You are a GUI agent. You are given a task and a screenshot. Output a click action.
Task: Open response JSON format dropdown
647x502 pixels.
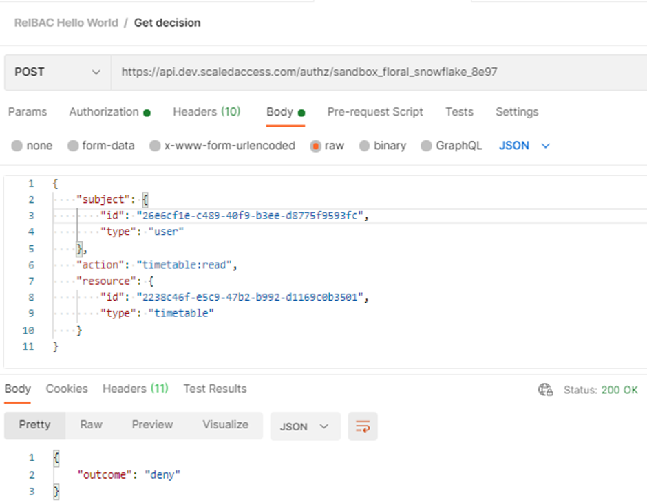tap(304, 426)
